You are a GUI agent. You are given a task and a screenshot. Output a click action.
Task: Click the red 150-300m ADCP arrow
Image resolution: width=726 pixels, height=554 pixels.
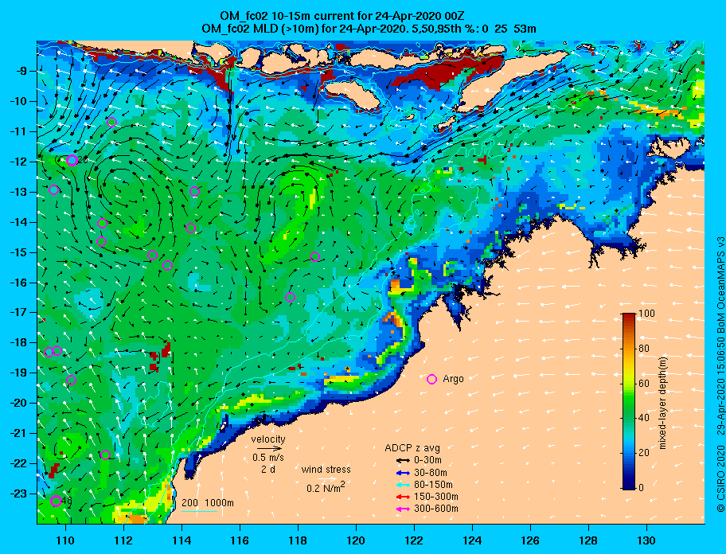tap(403, 497)
